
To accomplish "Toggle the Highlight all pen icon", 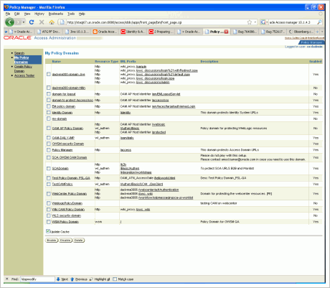I will [x=91, y=279].
